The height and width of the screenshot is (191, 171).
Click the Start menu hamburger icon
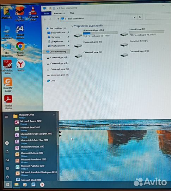click(6, 117)
